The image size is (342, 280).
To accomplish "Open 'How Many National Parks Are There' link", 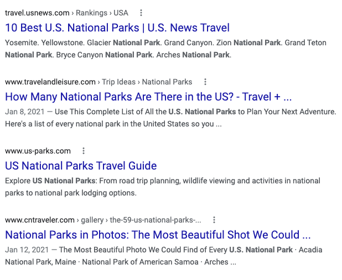I will (148, 97).
